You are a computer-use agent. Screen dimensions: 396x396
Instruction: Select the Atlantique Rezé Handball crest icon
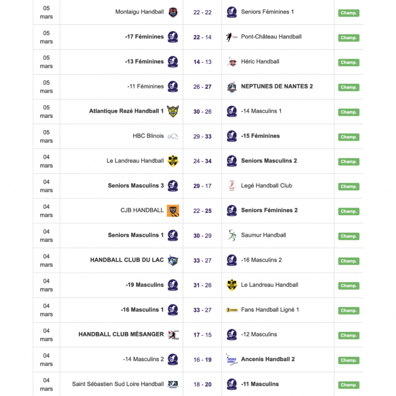(173, 111)
